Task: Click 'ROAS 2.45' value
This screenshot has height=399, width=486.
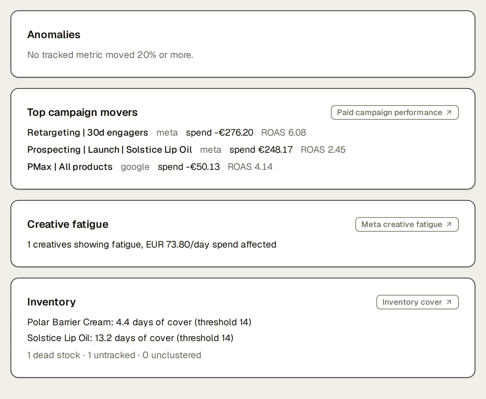Action: pyautogui.click(x=323, y=150)
